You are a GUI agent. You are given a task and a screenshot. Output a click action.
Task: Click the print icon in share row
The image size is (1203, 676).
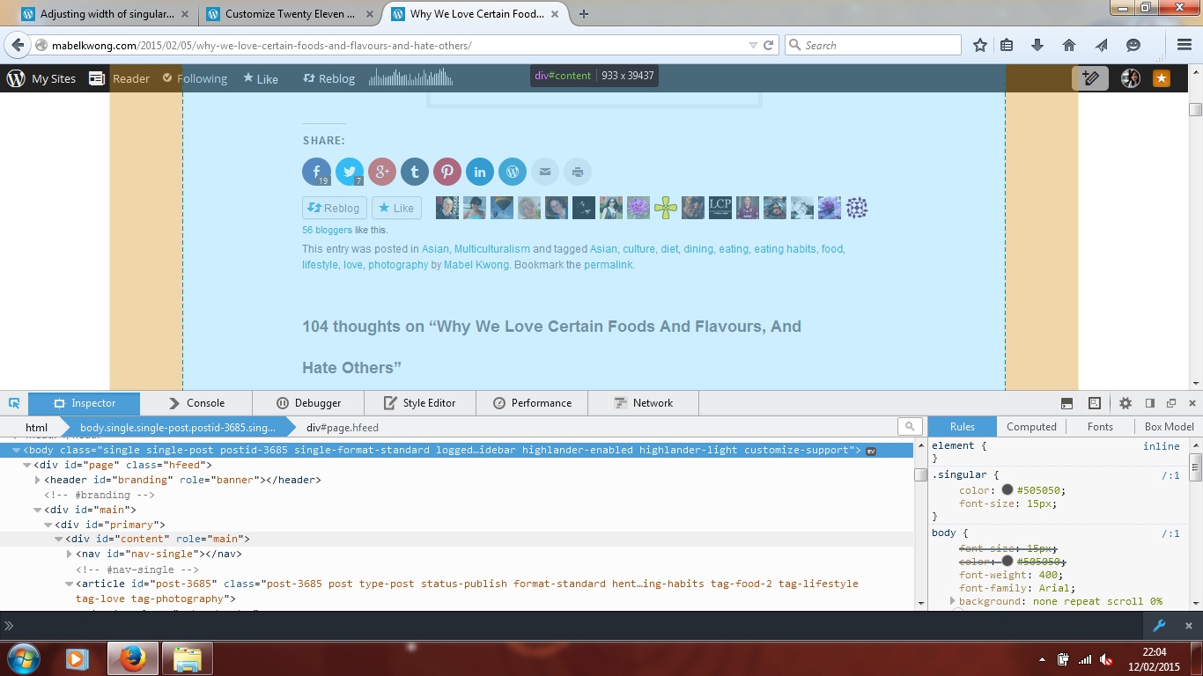pyautogui.click(x=577, y=172)
